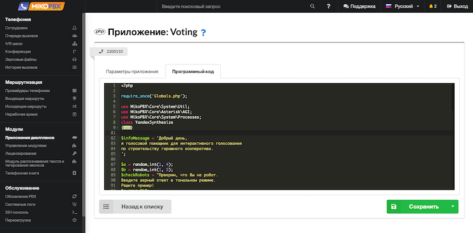473x233 pixels.
Task: Click the SSH консоль terminal icon
Action: [x=75, y=212]
